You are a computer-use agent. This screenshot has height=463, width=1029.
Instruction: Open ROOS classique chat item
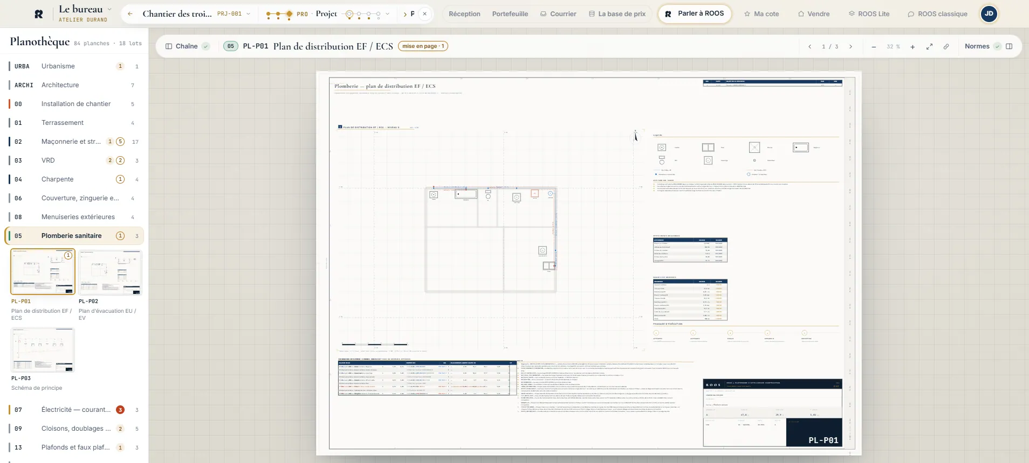pyautogui.click(x=937, y=14)
